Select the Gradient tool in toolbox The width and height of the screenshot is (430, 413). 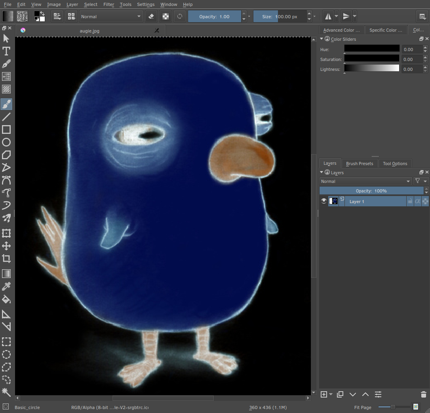(x=6, y=274)
